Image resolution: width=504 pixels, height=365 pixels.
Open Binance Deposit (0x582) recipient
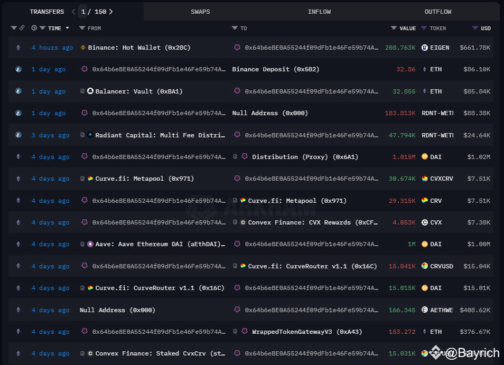(275, 69)
